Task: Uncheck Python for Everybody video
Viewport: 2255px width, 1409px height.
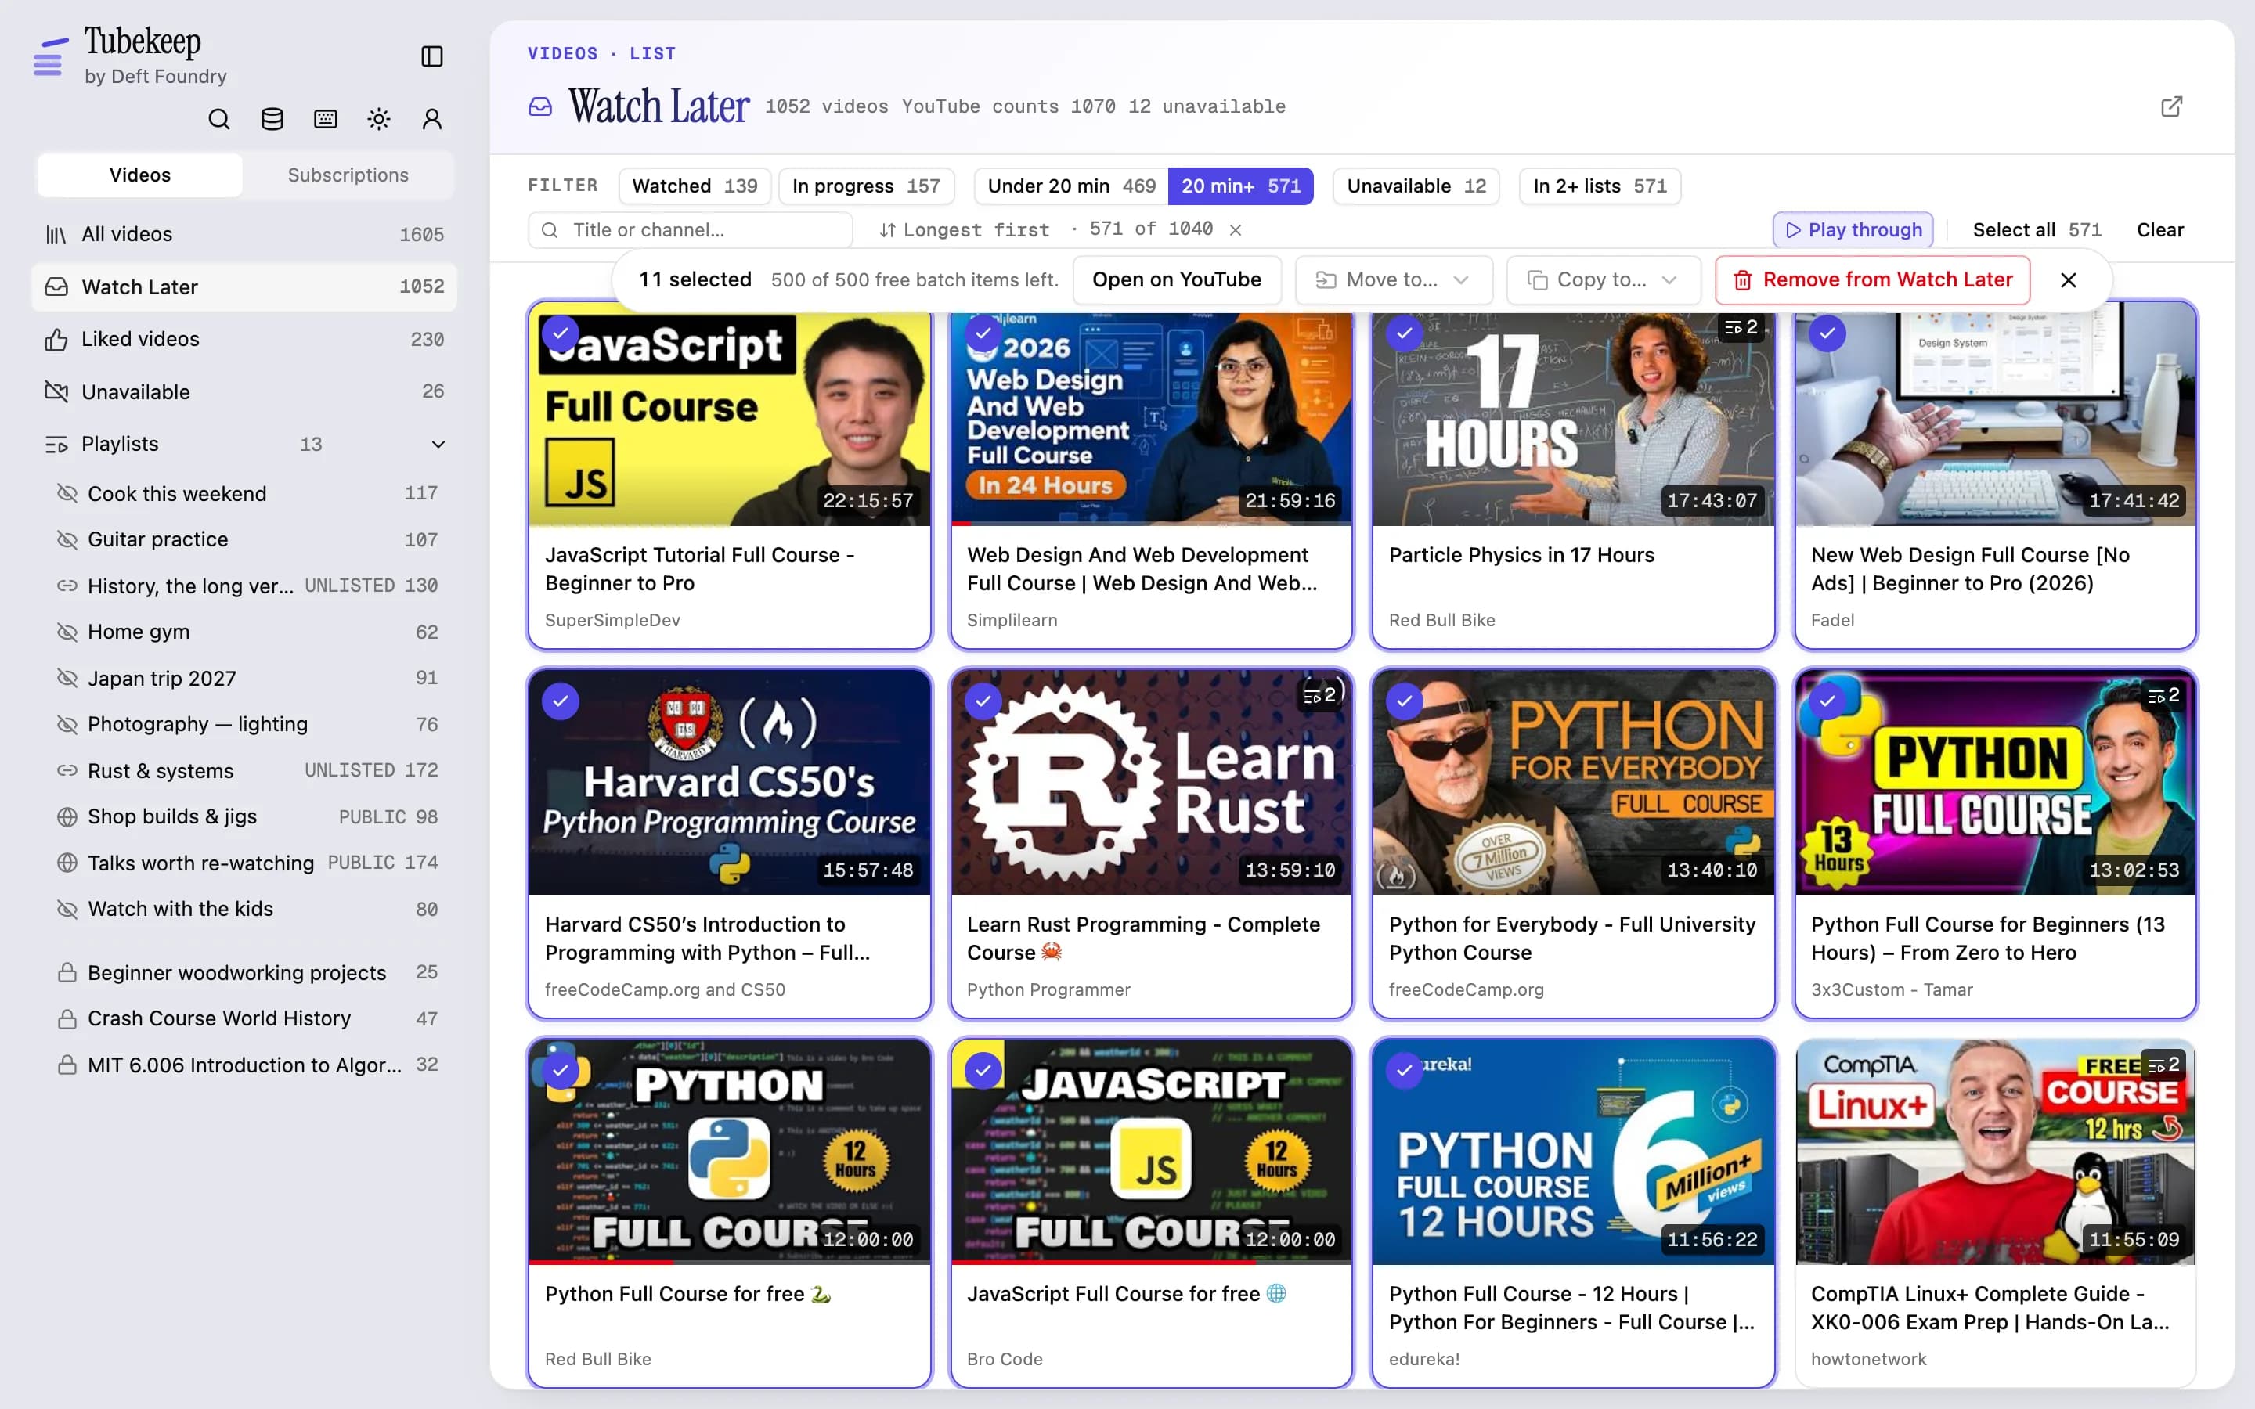Action: (x=1404, y=701)
